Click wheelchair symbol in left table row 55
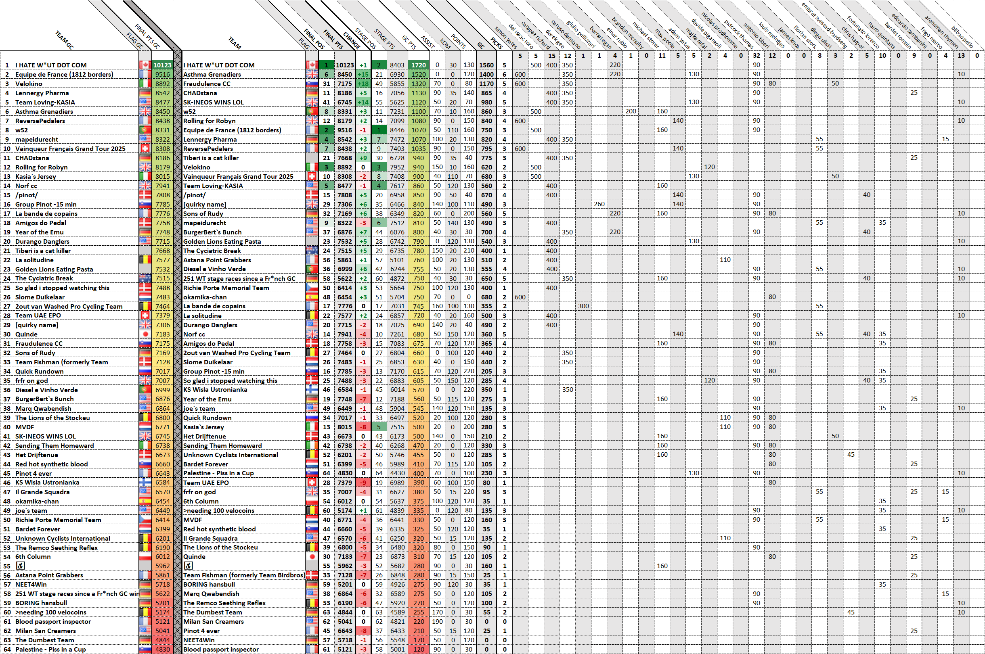Viewport: 985px width, 654px height. click(20, 566)
